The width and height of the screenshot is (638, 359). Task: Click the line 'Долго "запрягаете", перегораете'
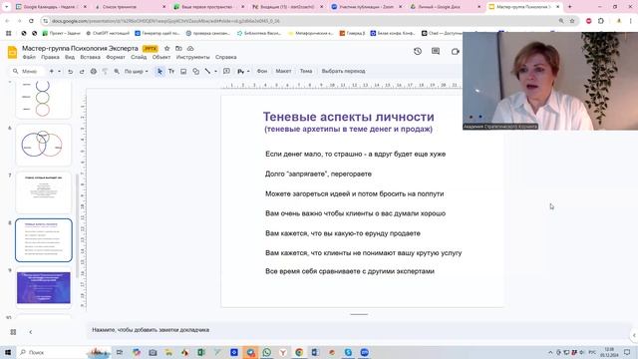click(x=318, y=174)
